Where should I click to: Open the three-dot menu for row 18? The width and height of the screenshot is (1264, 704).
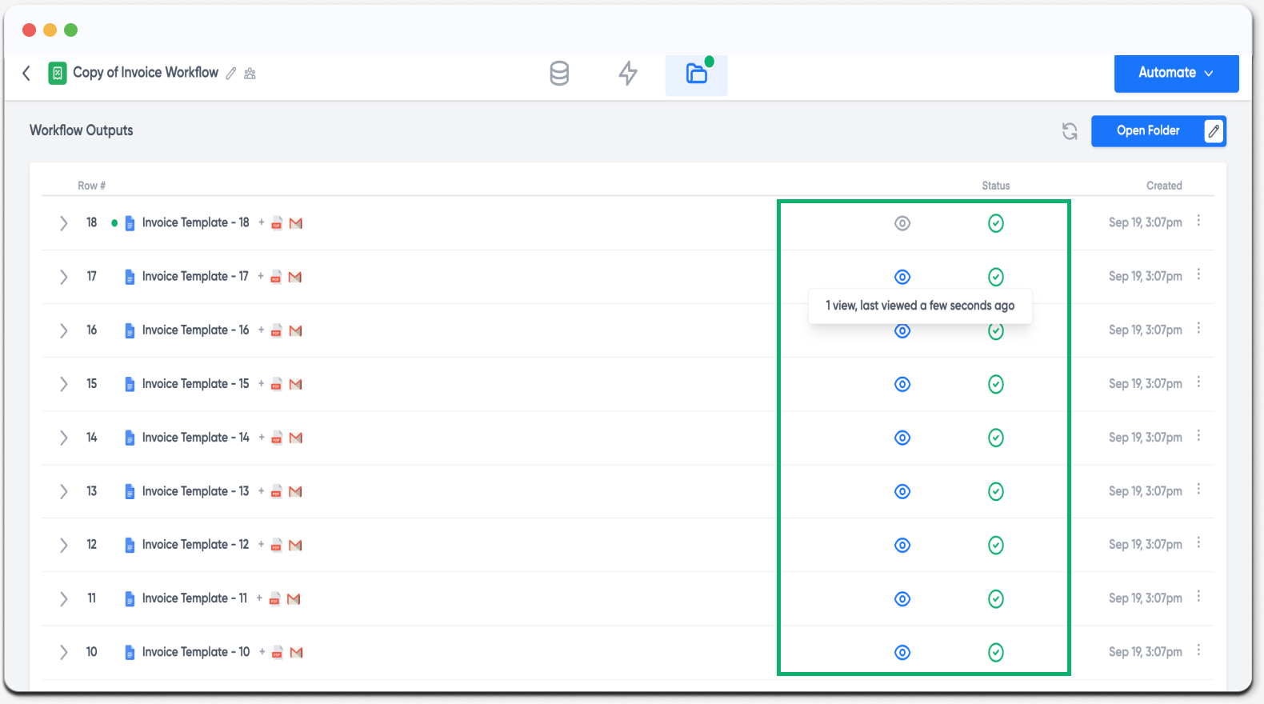[1198, 221]
